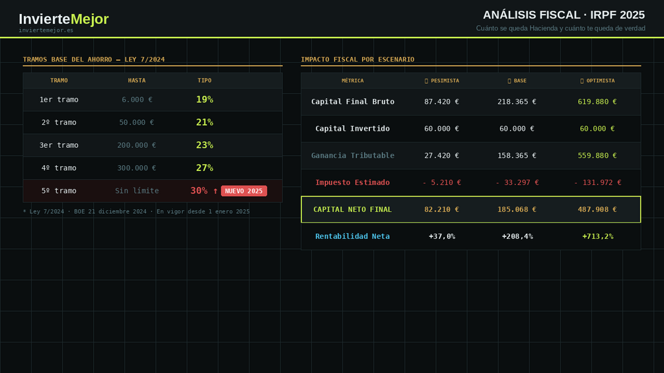Select the CAPITAL NETO FINAL row label
664x373 pixels.
[x=353, y=209]
